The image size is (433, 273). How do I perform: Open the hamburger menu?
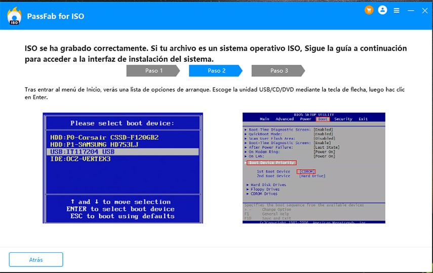point(397,11)
